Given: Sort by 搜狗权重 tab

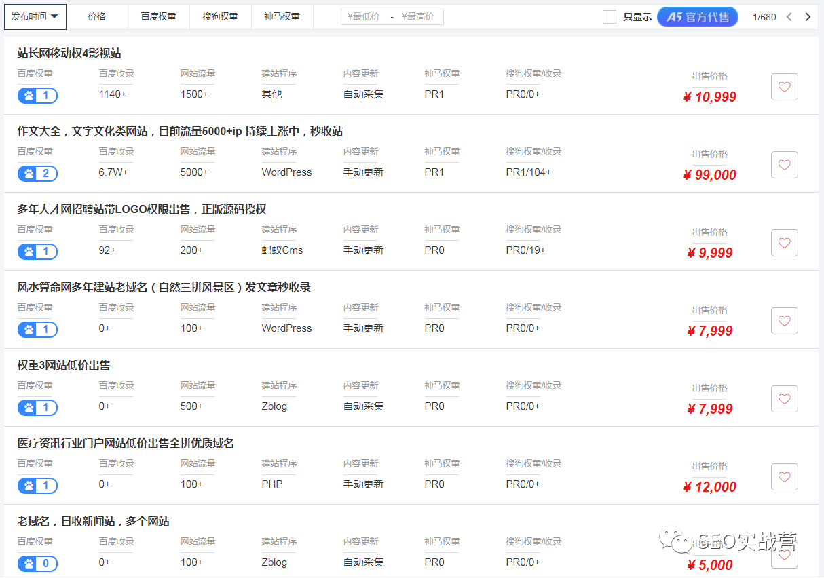Looking at the screenshot, I should pos(221,17).
